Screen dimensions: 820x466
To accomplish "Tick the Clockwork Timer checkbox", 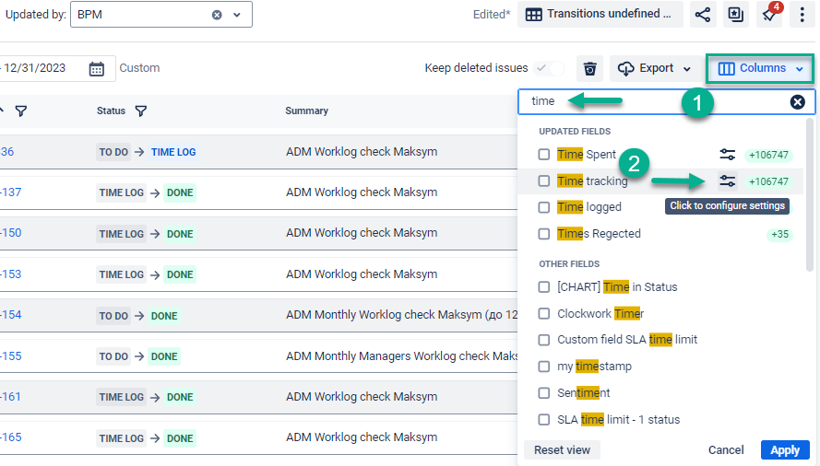I will click(x=544, y=313).
